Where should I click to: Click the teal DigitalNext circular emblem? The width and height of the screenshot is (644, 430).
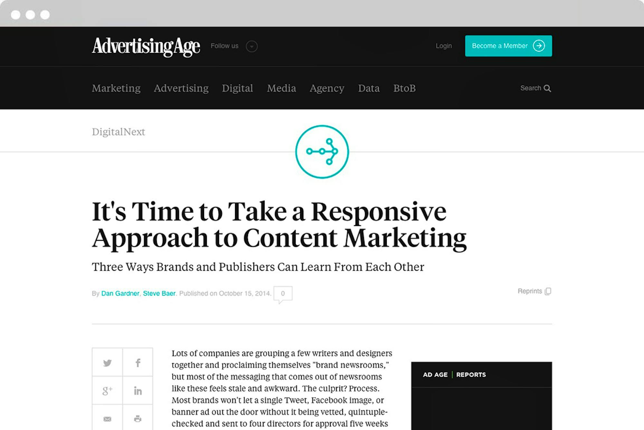(x=322, y=152)
